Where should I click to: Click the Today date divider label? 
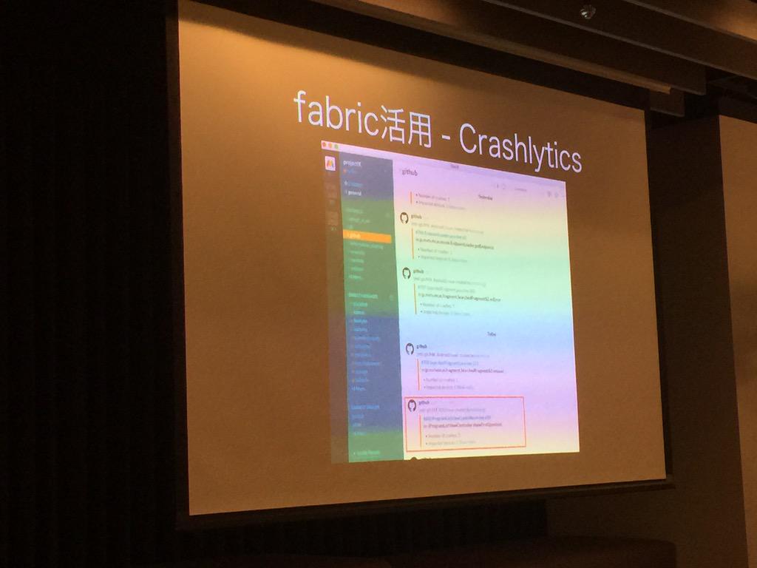tap(492, 334)
